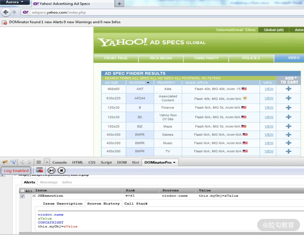Viewport: 304px width, 235px height.
Task: Click the US flag in Kids row
Action: (x=244, y=89)
